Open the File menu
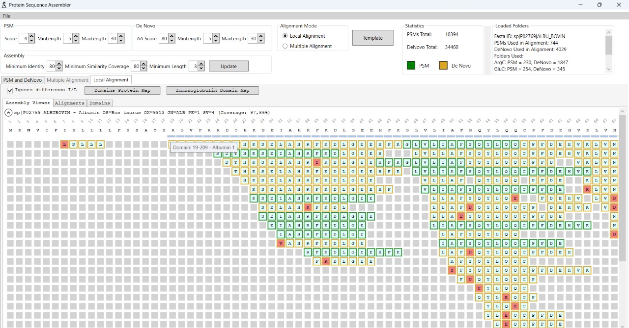Screen dimensions: 629x328 click(6, 16)
